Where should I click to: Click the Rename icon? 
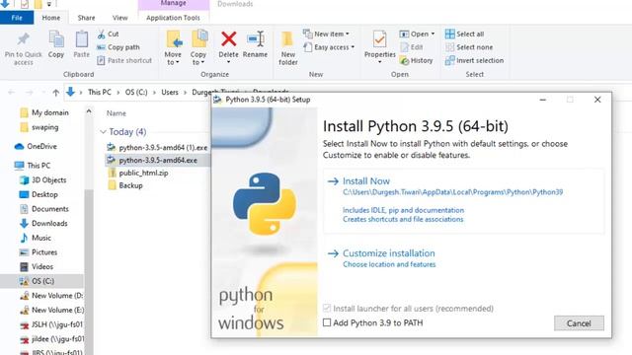pos(255,39)
